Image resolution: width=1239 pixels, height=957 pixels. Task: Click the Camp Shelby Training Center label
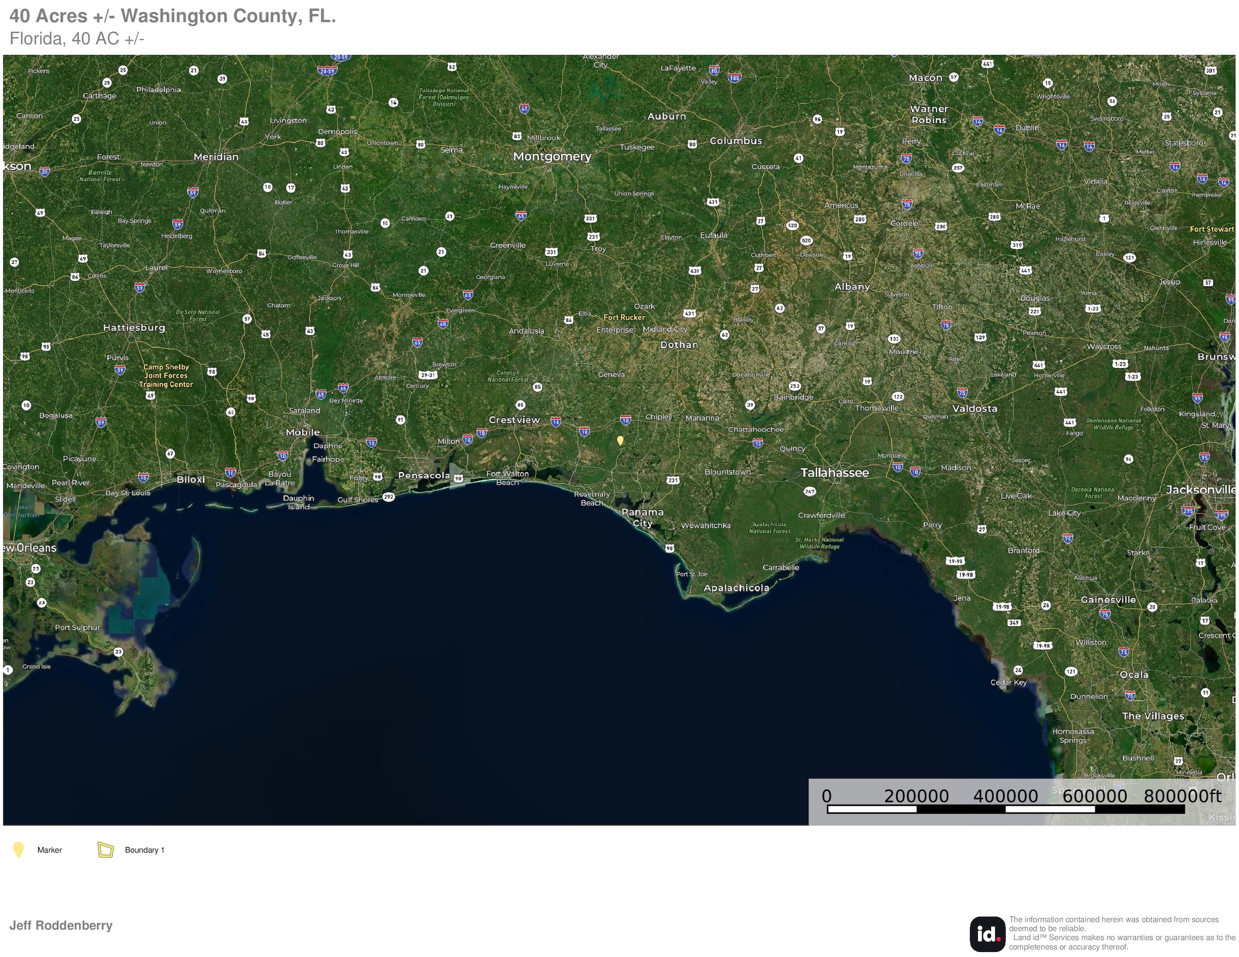pos(166,375)
